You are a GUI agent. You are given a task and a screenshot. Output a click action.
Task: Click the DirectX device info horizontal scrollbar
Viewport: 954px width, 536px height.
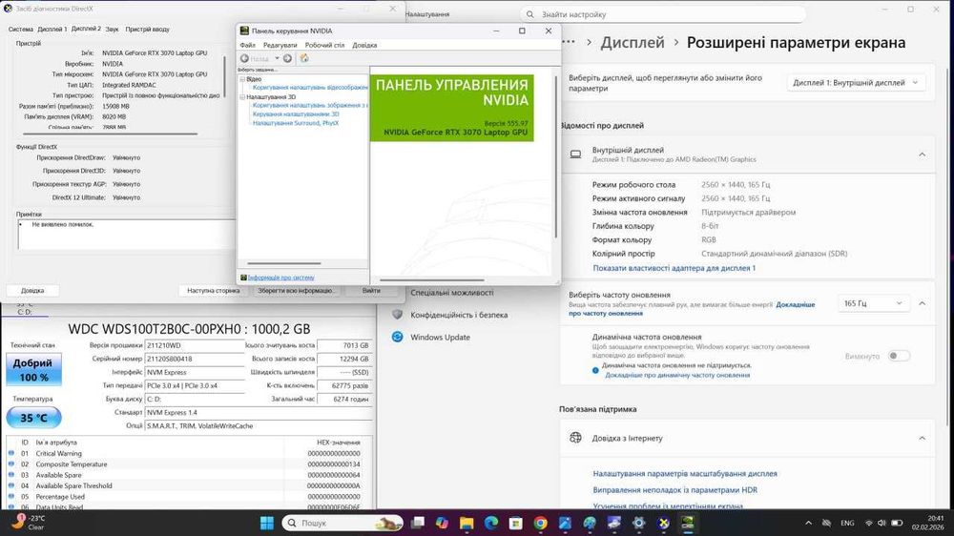coord(110,134)
